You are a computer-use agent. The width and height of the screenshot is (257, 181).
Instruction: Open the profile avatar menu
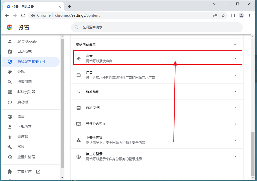(x=241, y=15)
